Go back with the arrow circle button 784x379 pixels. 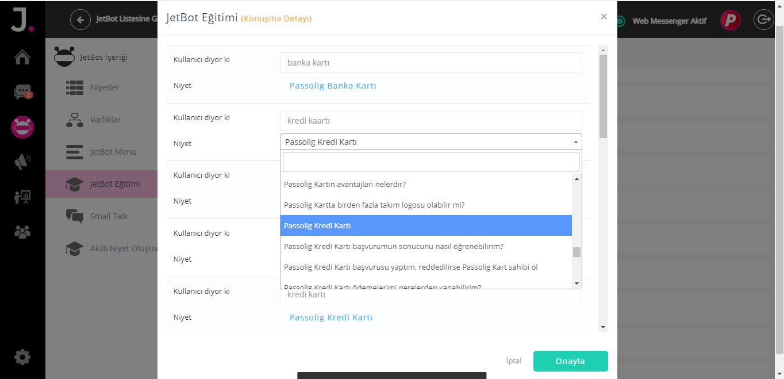click(80, 20)
